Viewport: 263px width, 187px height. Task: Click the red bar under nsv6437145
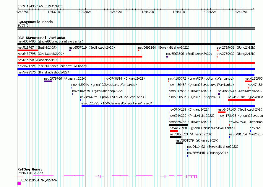(222, 112)
